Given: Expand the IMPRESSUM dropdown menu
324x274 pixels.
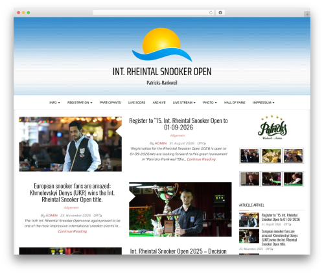Looking at the screenshot, I should (263, 102).
